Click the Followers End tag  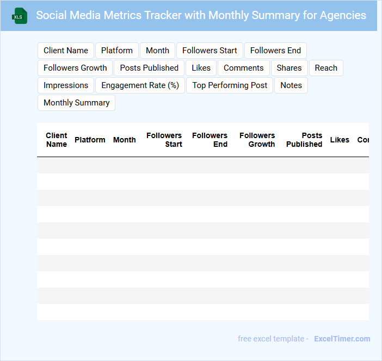275,51
